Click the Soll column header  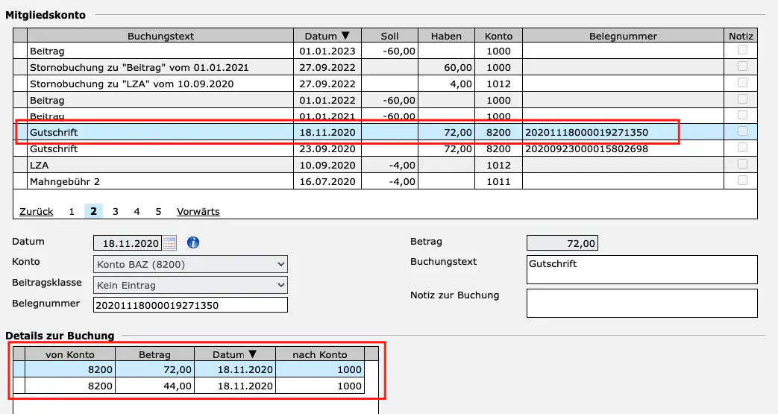coord(389,36)
